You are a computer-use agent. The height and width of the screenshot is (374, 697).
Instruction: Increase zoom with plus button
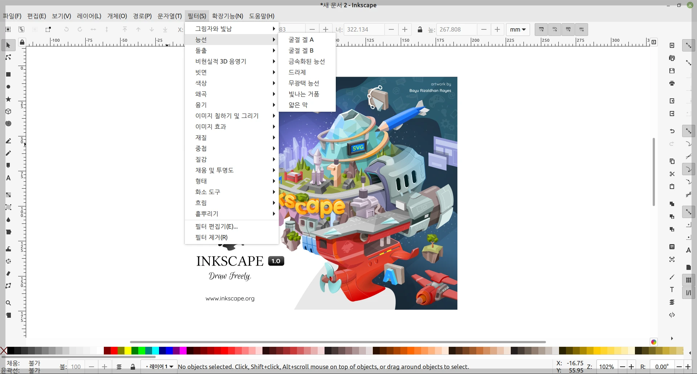(631, 367)
